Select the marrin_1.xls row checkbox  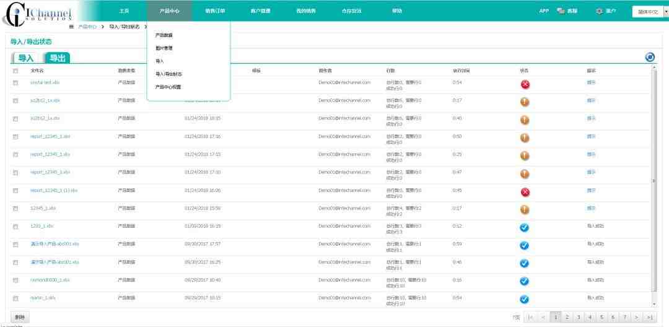(15, 299)
